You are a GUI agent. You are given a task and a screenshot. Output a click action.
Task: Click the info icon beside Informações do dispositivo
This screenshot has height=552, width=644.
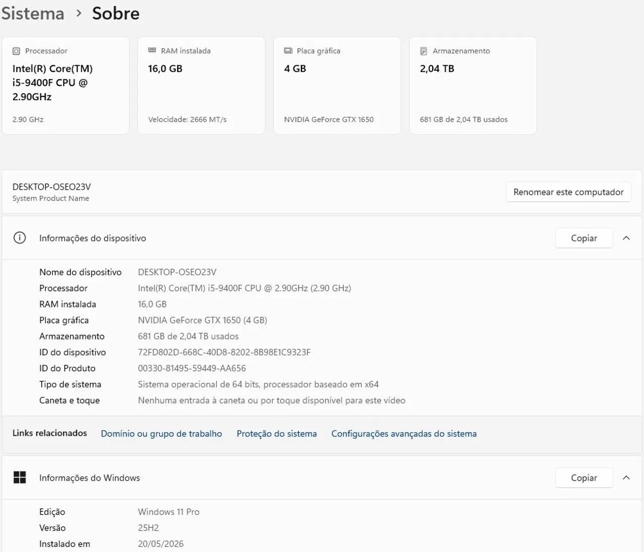(x=20, y=238)
